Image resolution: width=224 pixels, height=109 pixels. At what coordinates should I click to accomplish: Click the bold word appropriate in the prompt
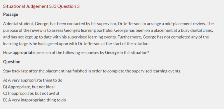click(24, 53)
